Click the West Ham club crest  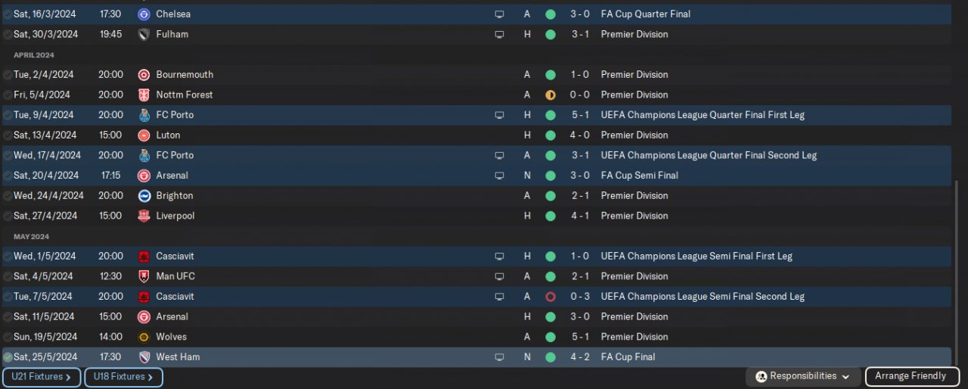click(x=144, y=357)
